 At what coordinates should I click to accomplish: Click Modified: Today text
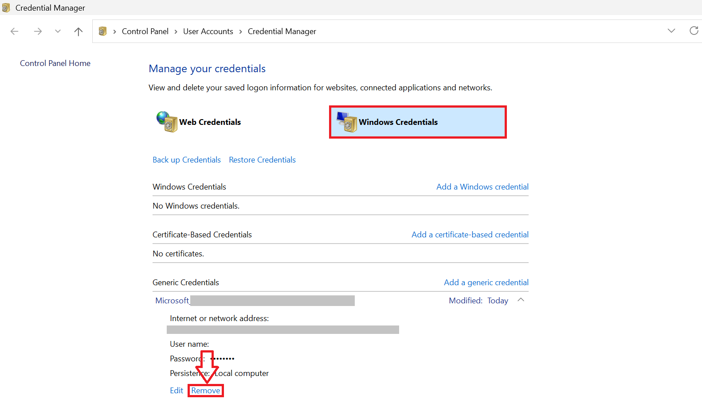tap(478, 301)
